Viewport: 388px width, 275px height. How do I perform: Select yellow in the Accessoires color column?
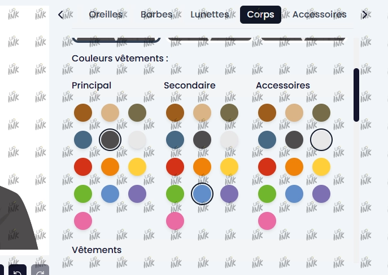pos(321,167)
